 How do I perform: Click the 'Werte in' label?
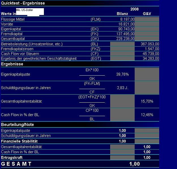(8, 14)
